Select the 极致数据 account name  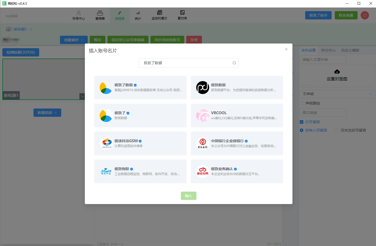point(218,85)
